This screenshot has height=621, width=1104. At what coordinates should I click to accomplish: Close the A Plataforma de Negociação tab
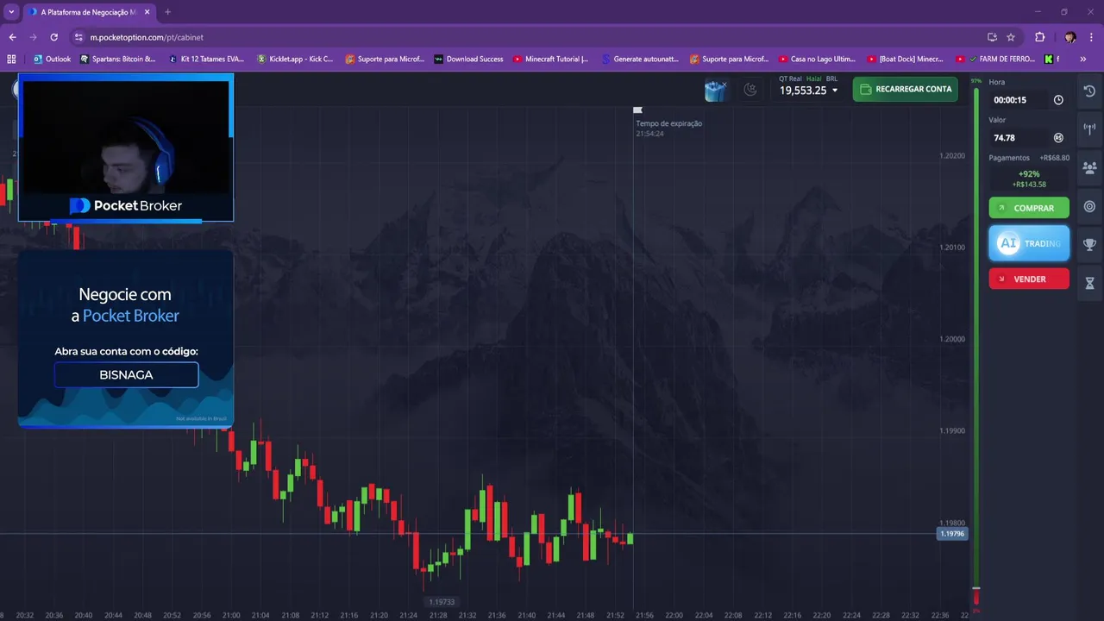click(x=147, y=12)
